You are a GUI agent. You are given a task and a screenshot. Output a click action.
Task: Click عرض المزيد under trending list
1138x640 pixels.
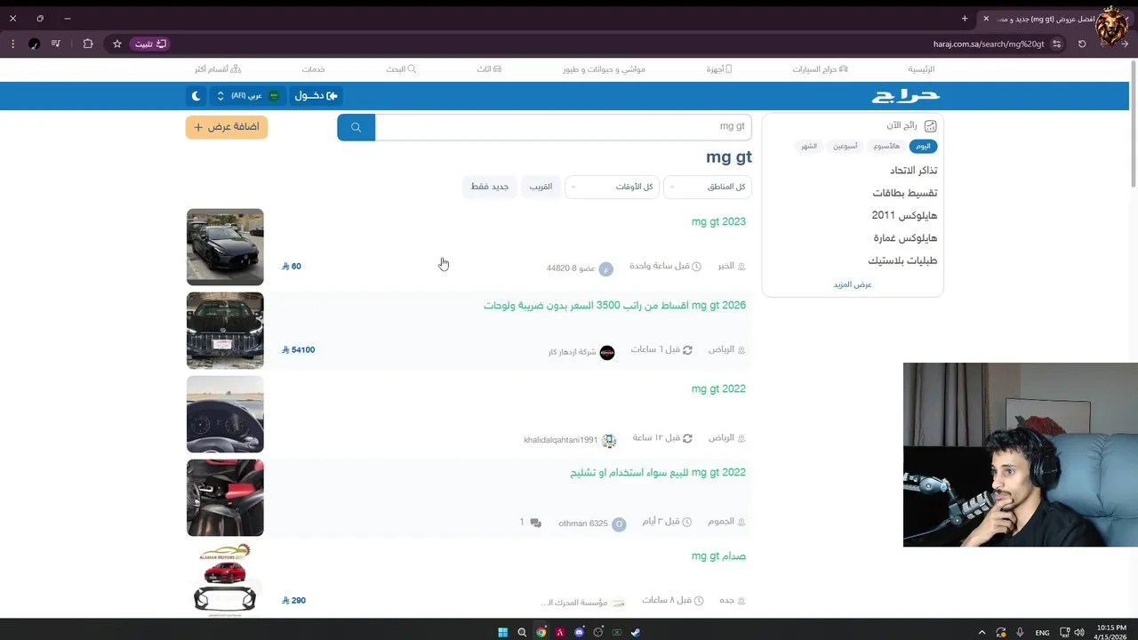pos(852,284)
